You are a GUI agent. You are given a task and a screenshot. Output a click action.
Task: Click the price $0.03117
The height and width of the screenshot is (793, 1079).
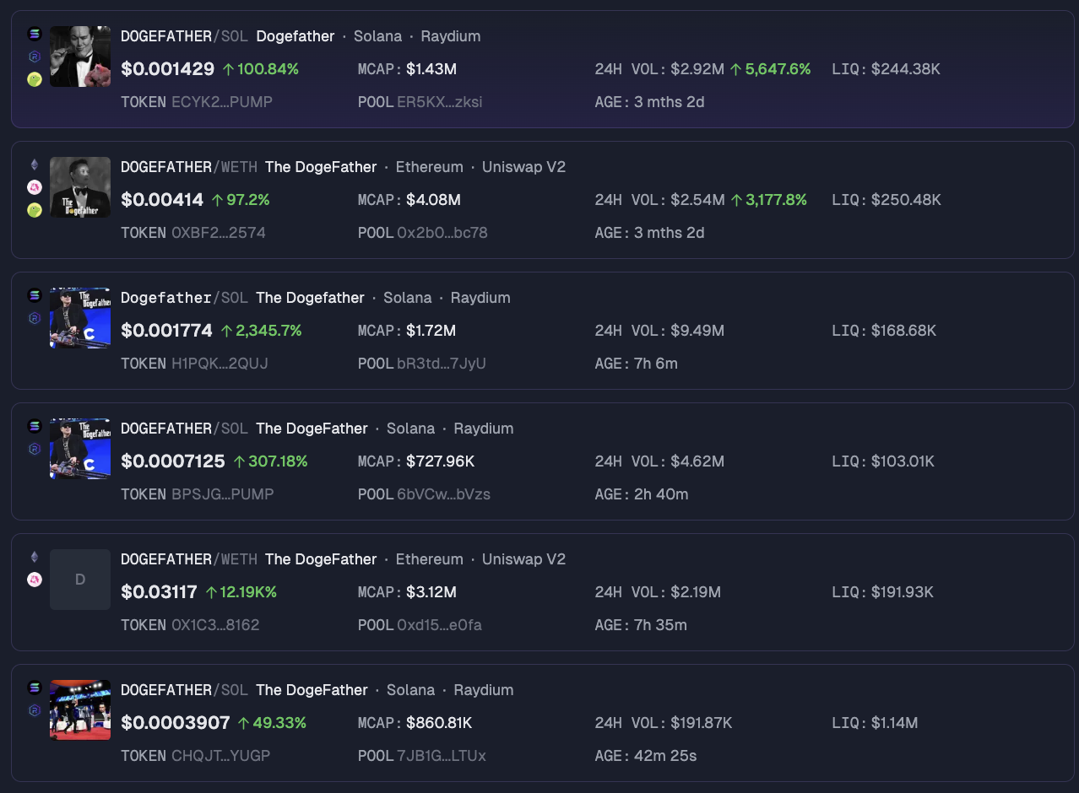click(x=160, y=592)
